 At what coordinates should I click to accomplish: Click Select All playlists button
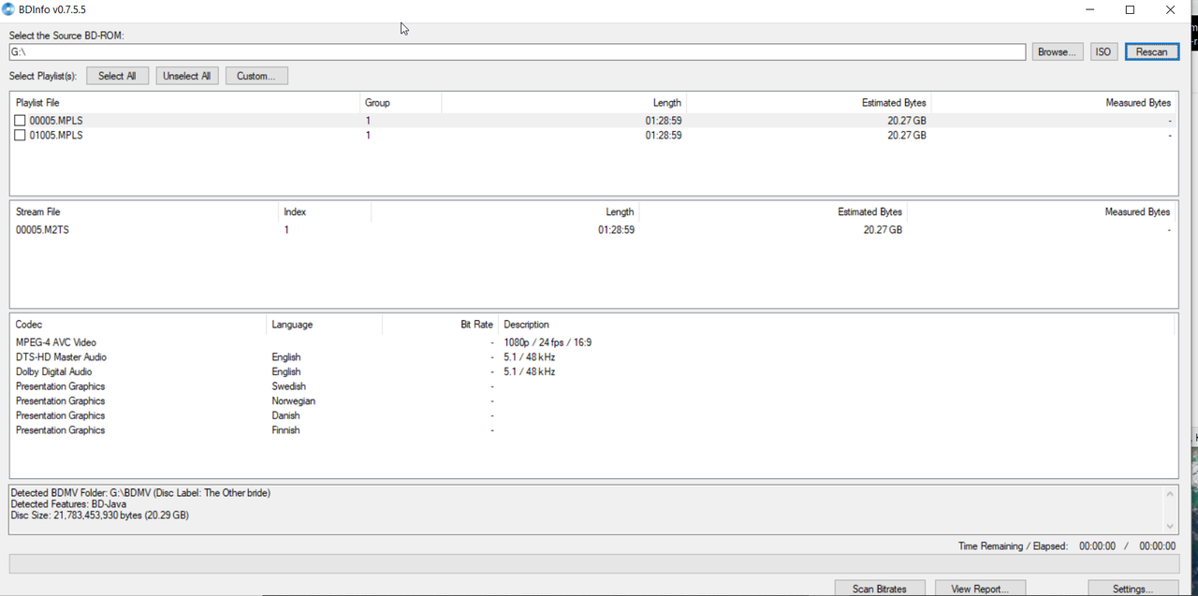point(117,76)
